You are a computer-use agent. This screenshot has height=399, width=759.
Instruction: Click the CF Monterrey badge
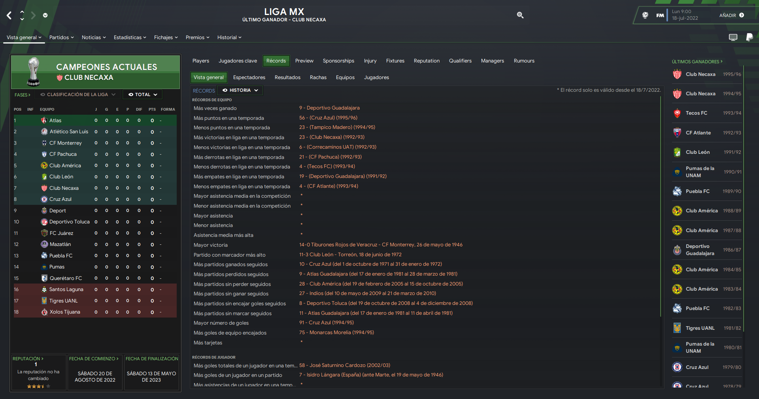point(44,143)
